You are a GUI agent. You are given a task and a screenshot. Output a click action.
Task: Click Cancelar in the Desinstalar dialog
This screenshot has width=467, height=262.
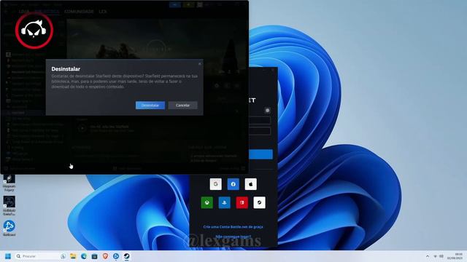[182, 105]
